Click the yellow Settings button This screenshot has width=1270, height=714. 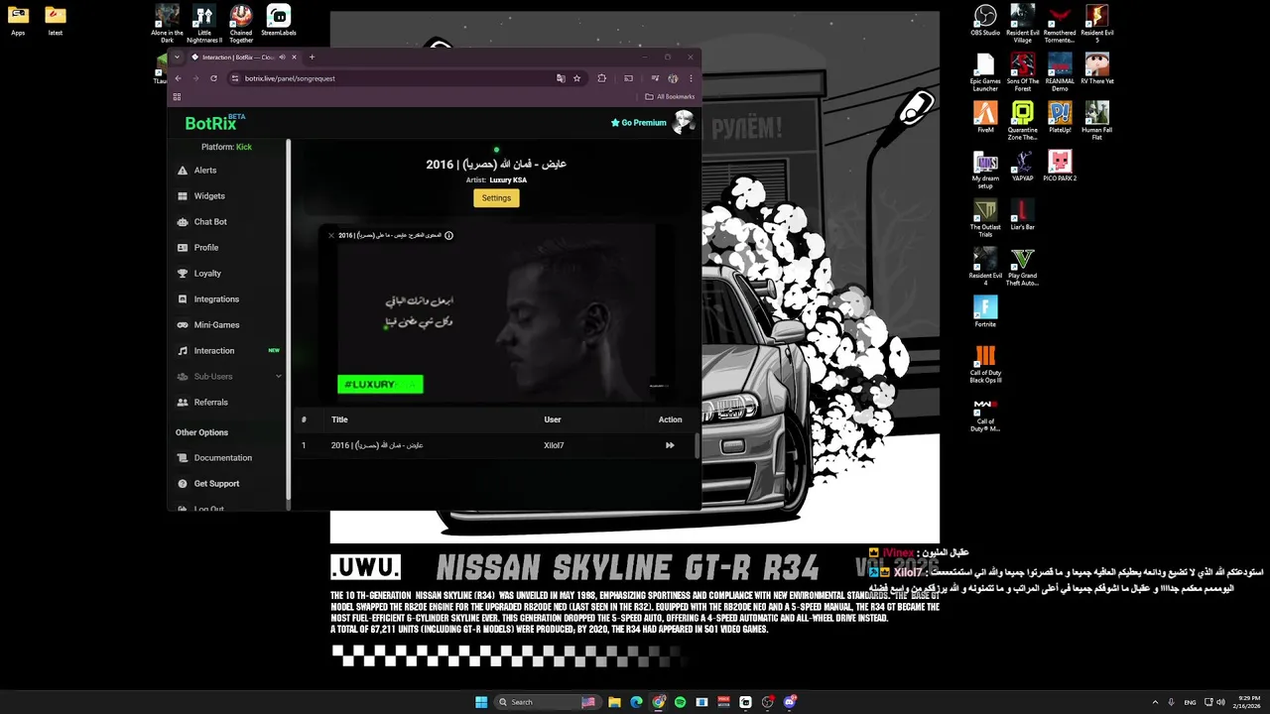click(496, 198)
